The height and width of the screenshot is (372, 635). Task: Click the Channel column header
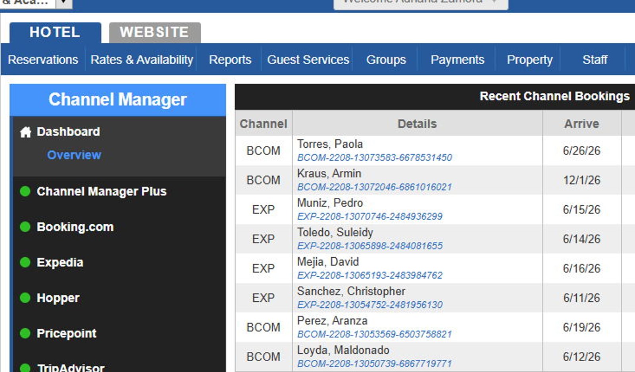[x=264, y=123]
